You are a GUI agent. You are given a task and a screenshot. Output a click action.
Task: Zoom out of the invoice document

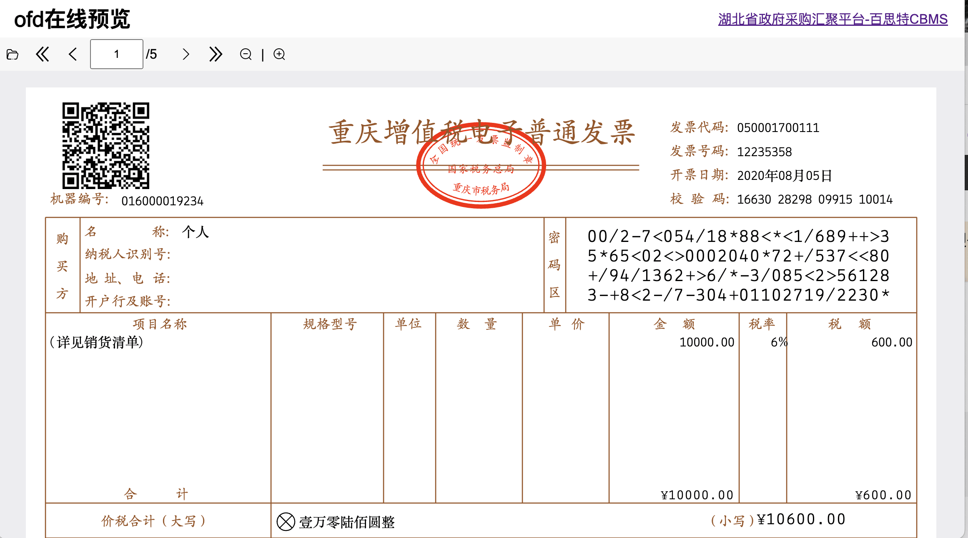point(246,54)
